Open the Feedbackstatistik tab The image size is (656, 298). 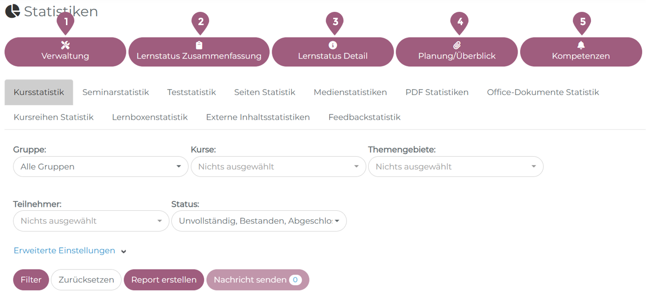click(364, 117)
